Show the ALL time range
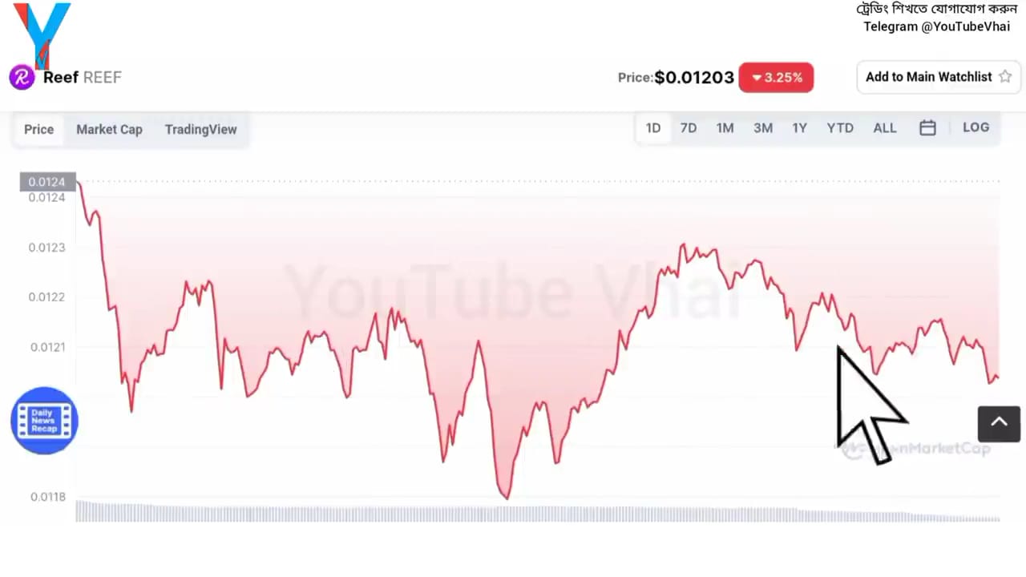Viewport: 1026px width, 577px height. tap(885, 128)
